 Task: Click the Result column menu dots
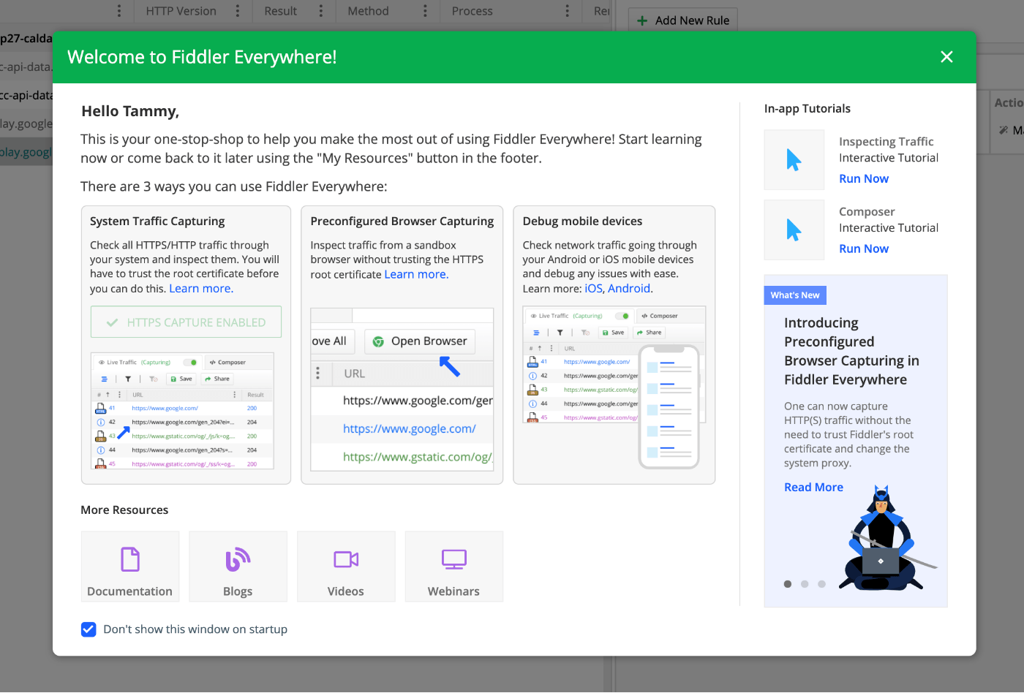[x=321, y=11]
